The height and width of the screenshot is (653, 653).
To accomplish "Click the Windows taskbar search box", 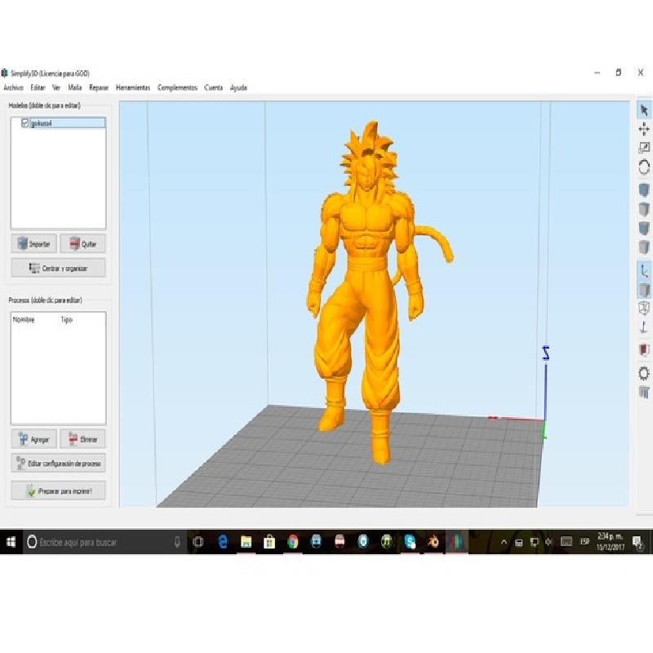I will 104,542.
